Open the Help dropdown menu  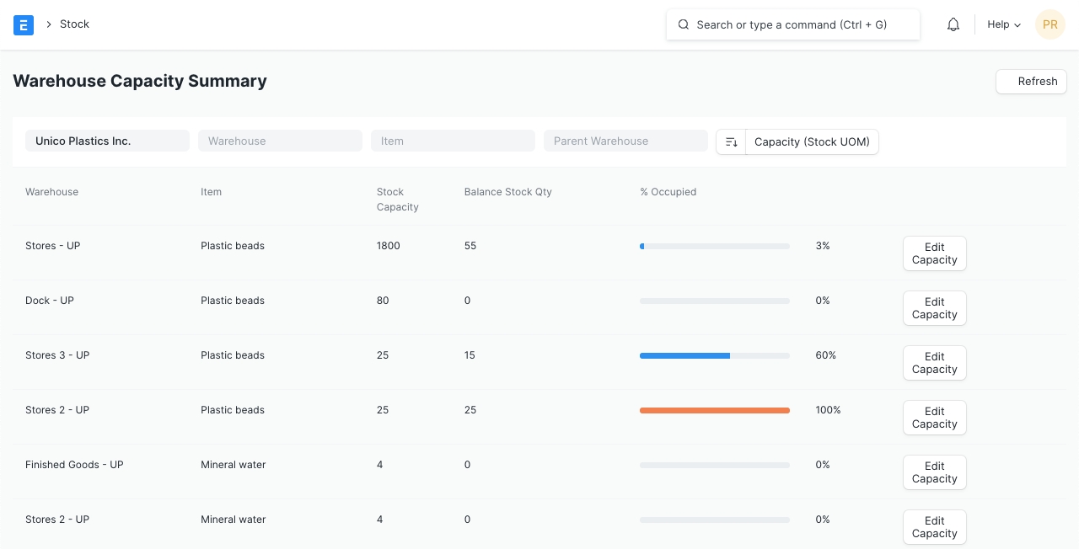click(1003, 25)
